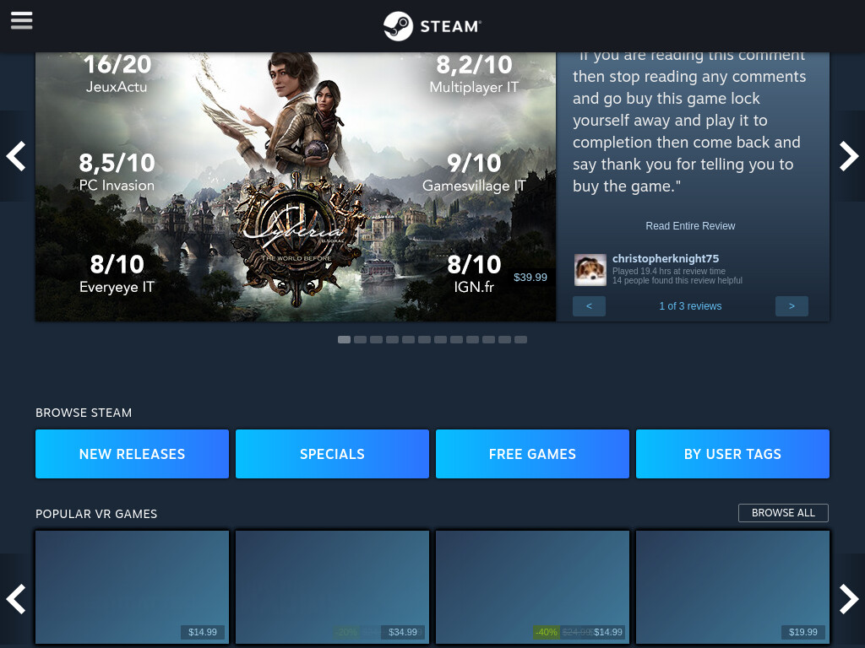Open Specials browse section
The height and width of the screenshot is (648, 865).
coord(332,454)
